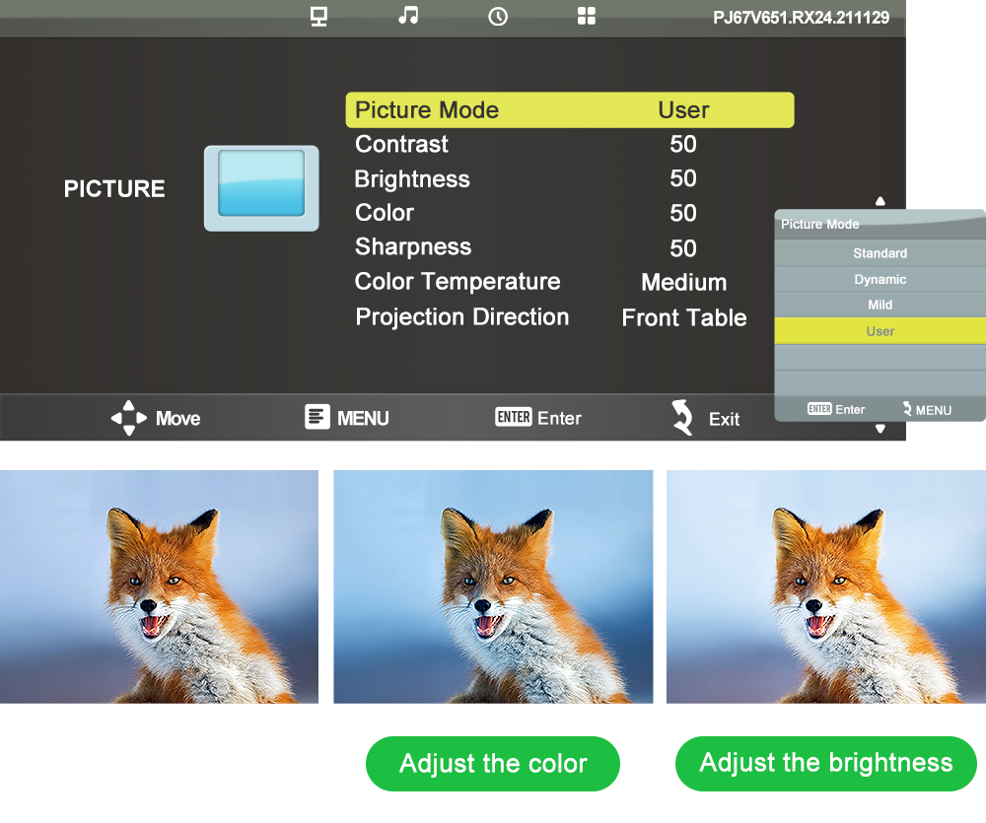986x823 pixels.
Task: Click the Exit return-arrow icon
Action: [682, 418]
